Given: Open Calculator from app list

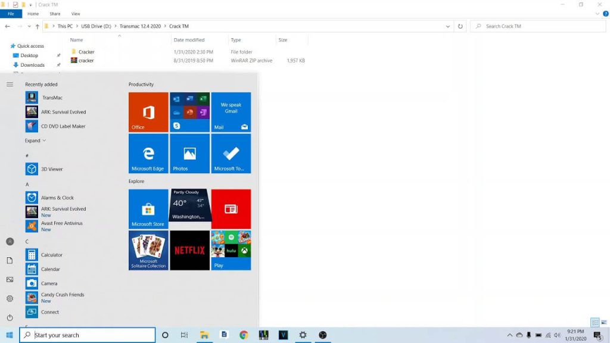Looking at the screenshot, I should tap(51, 255).
